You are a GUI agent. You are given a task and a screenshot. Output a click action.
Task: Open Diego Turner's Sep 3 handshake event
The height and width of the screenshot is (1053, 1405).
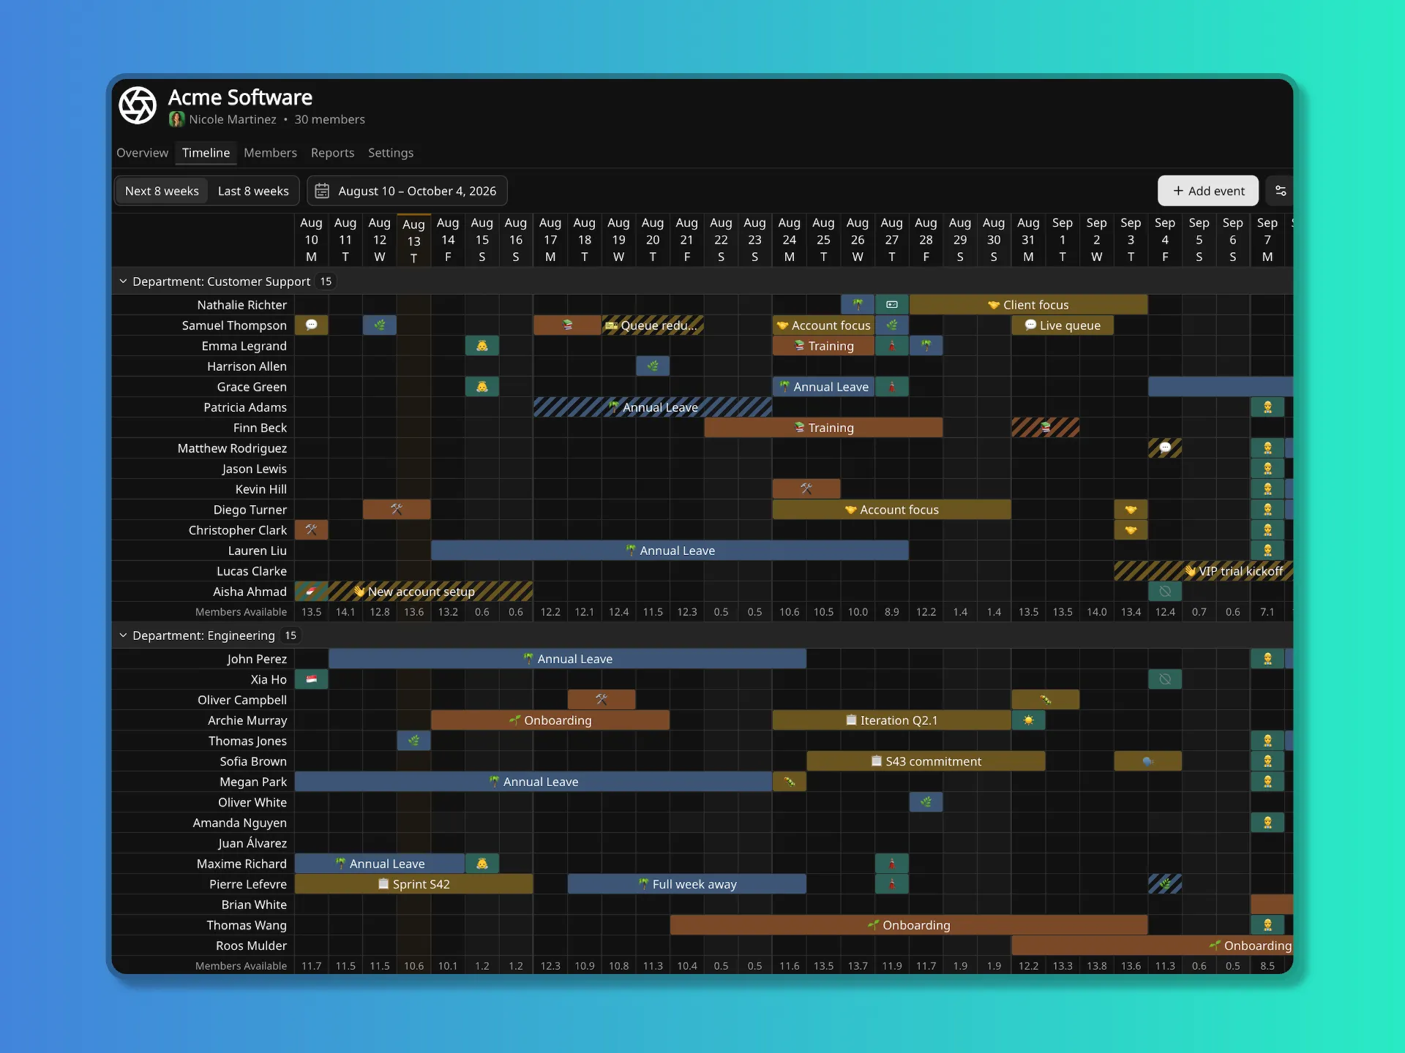(x=1131, y=510)
